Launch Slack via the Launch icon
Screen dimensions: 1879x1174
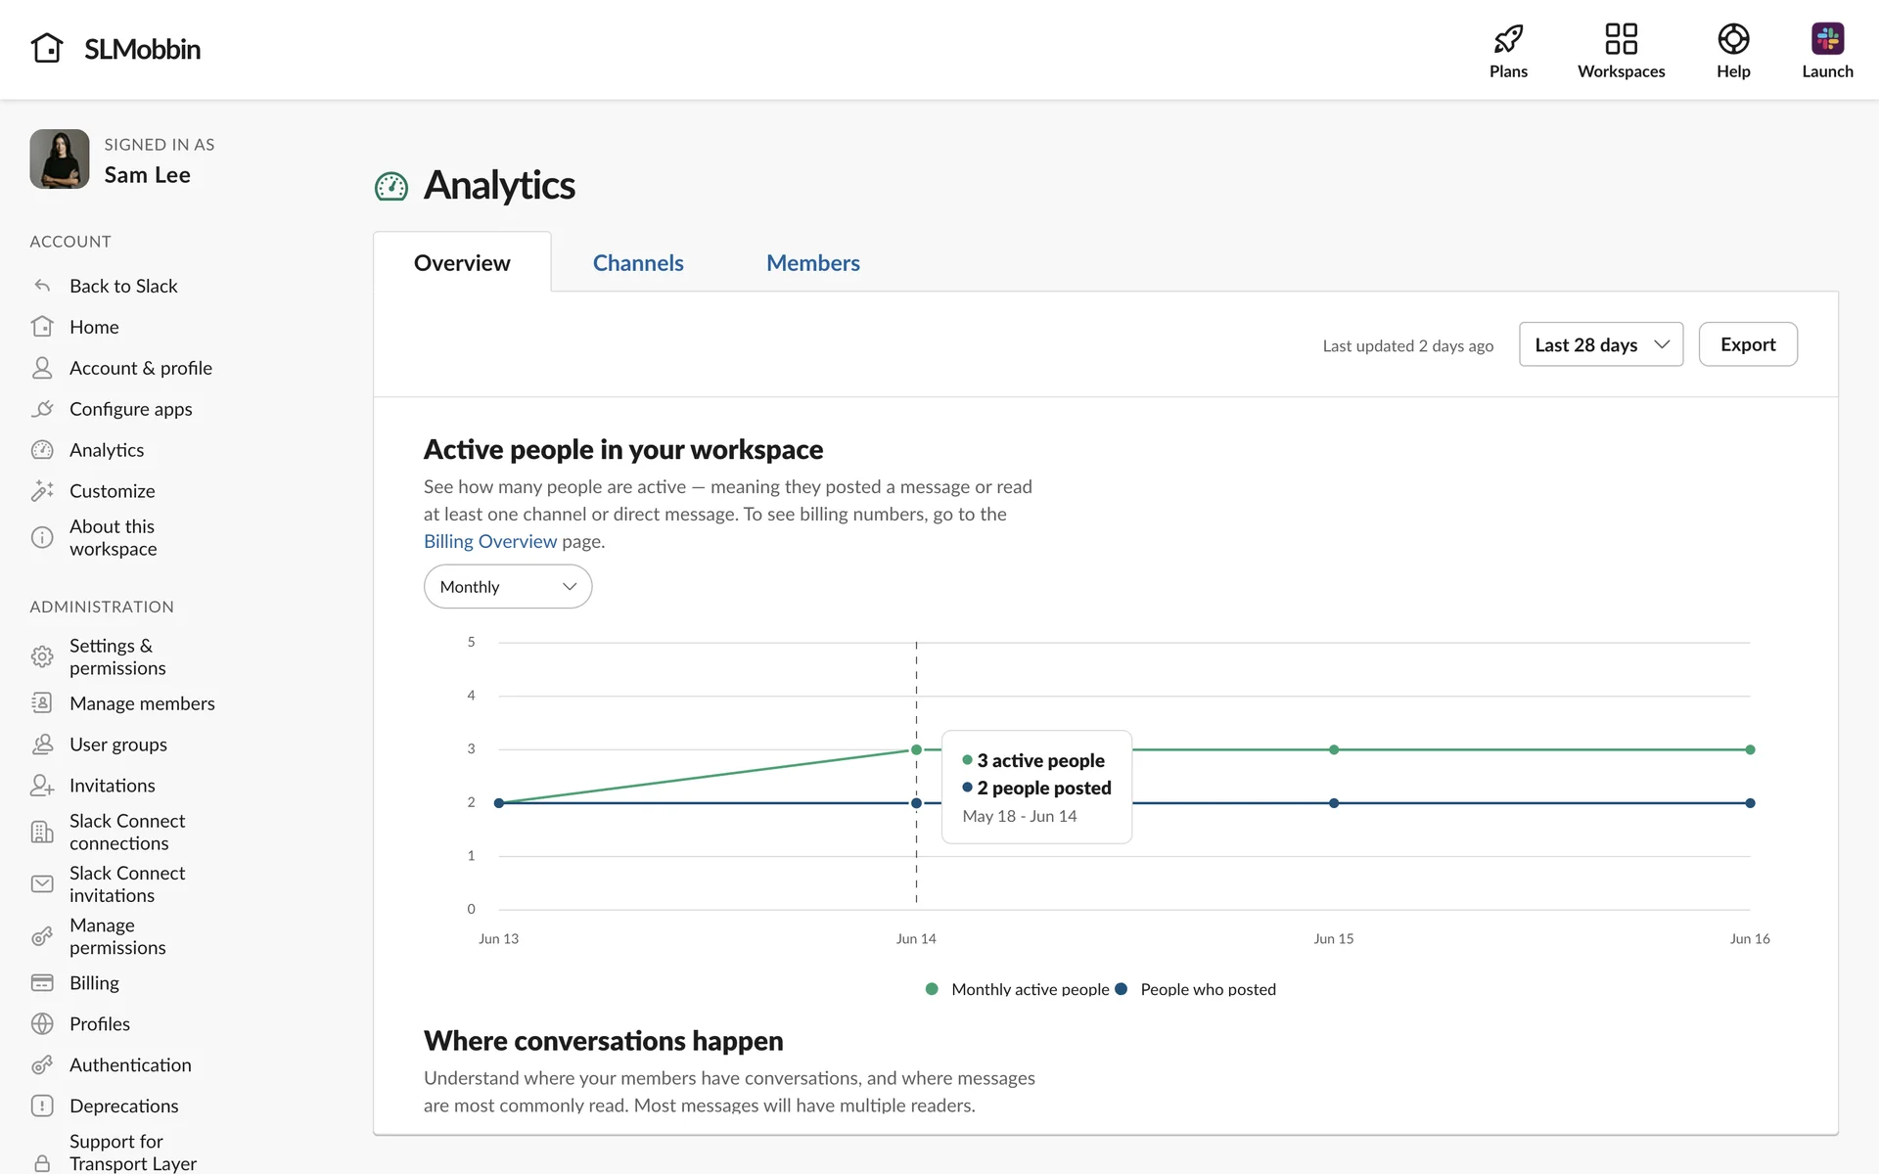click(x=1826, y=39)
